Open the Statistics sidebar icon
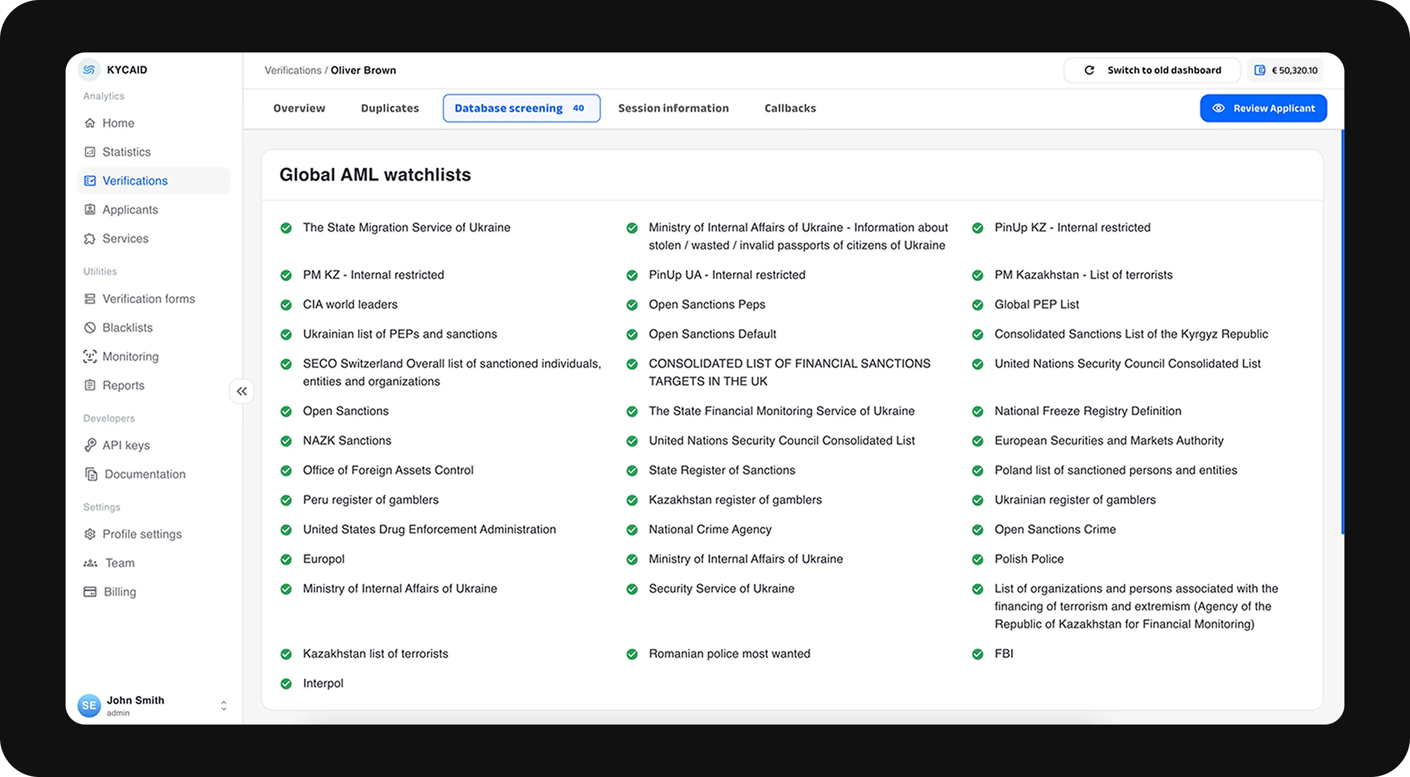Screen dimensions: 1410x777 pyautogui.click(x=90, y=151)
